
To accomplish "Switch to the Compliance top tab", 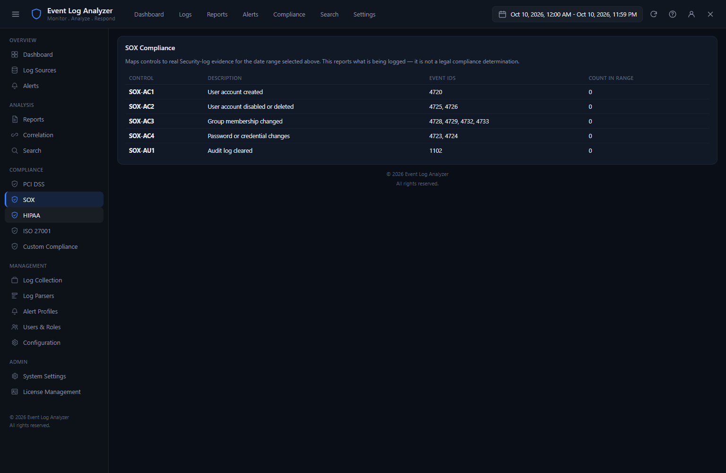I will 289,14.
